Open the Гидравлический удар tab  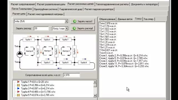coord(71,9)
